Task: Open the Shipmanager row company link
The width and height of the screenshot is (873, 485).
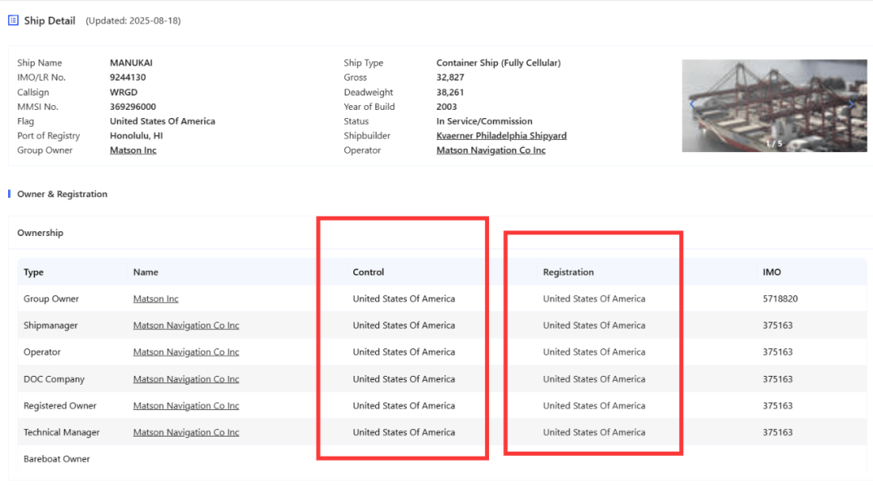Action: (x=186, y=326)
